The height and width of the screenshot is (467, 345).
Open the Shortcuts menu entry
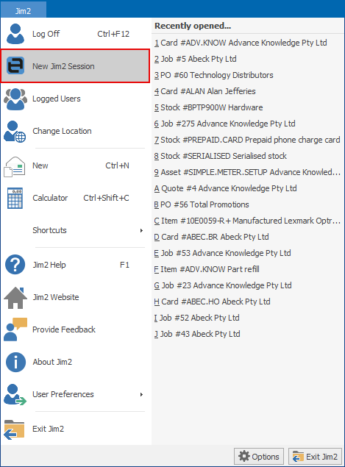(49, 230)
